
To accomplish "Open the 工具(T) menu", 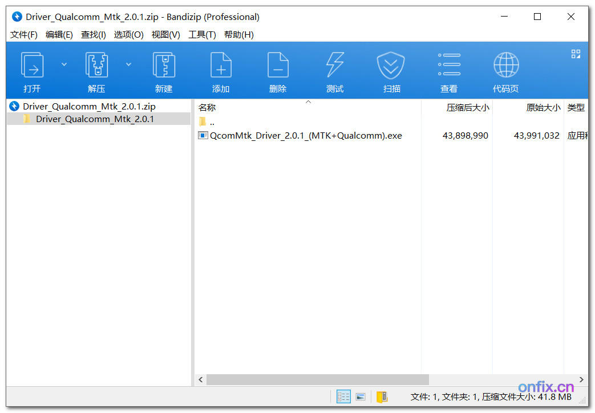I will point(202,34).
